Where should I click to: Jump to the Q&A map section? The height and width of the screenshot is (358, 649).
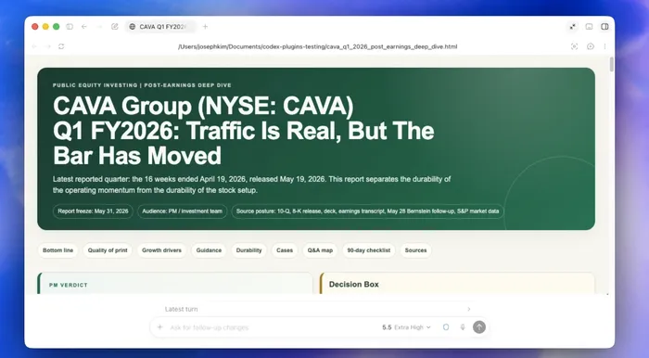(320, 250)
